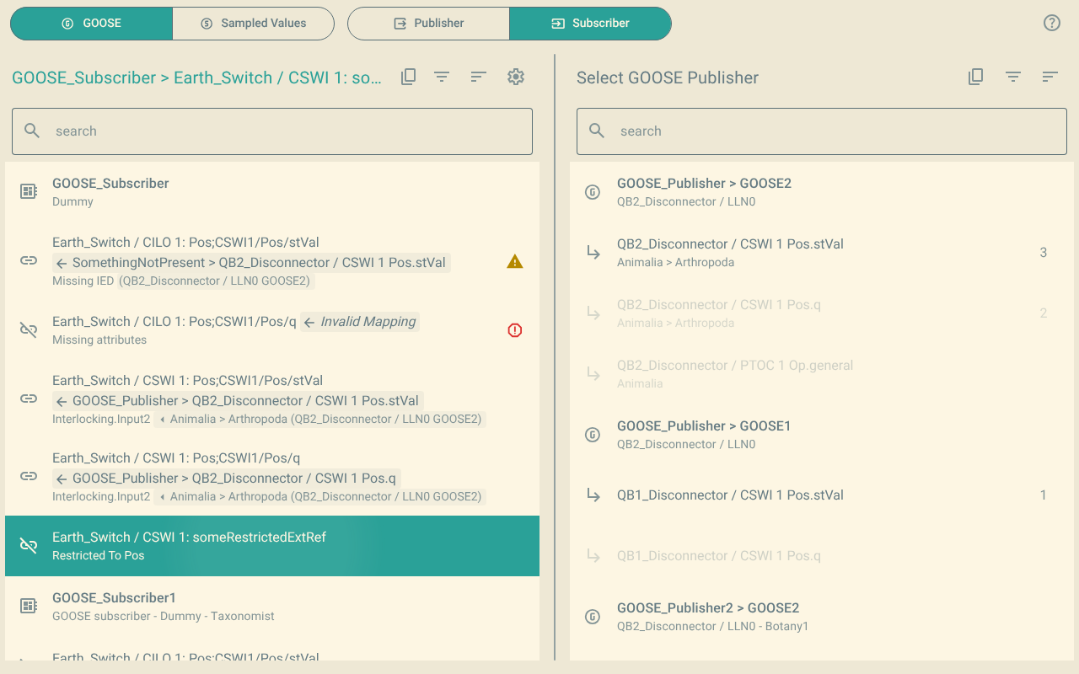
Task: Open filter menu in GOOSE Publisher panel
Action: click(x=1013, y=77)
